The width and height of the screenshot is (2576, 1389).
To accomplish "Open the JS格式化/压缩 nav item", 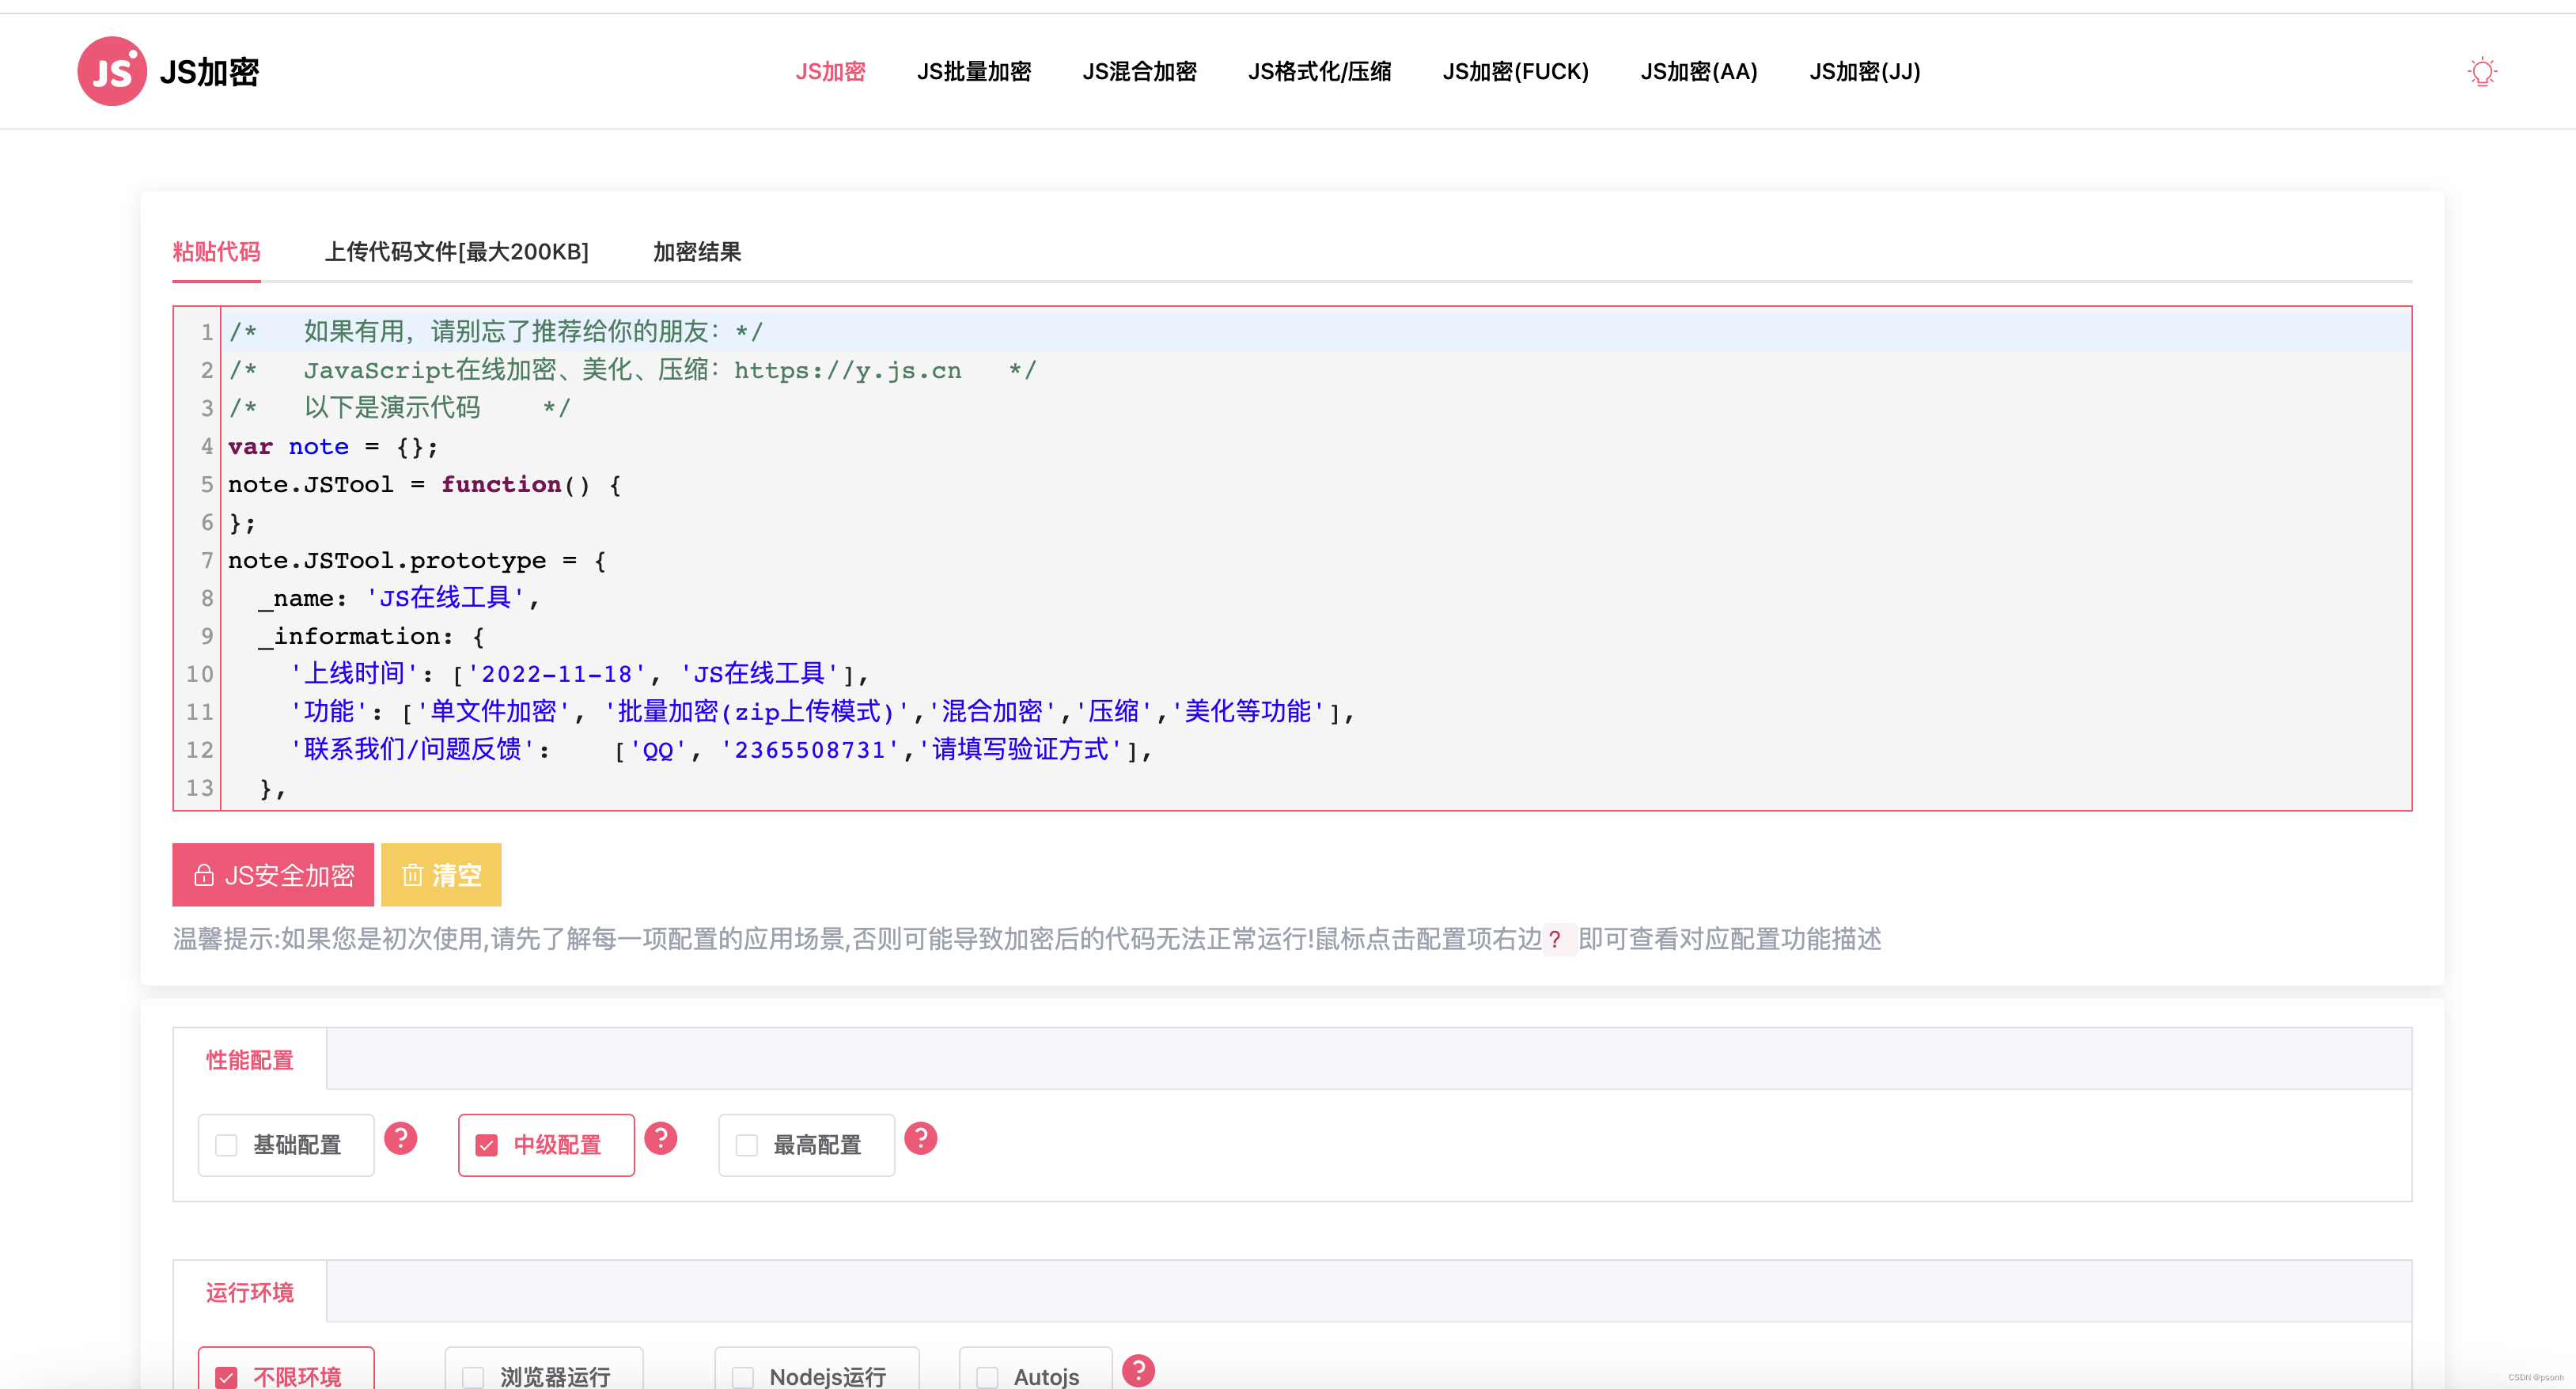I will [1319, 72].
